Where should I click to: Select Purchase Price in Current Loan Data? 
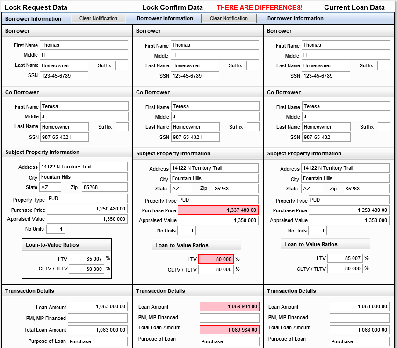349,210
